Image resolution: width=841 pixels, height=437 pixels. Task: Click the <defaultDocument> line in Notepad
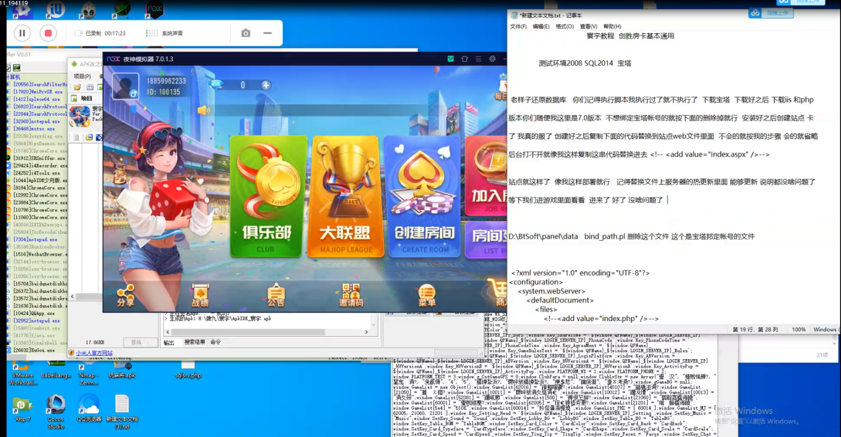[560, 300]
